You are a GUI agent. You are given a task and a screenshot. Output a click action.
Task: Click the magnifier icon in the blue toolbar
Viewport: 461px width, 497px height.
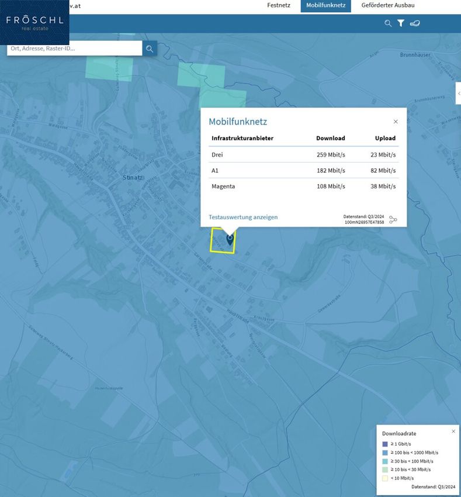point(388,23)
